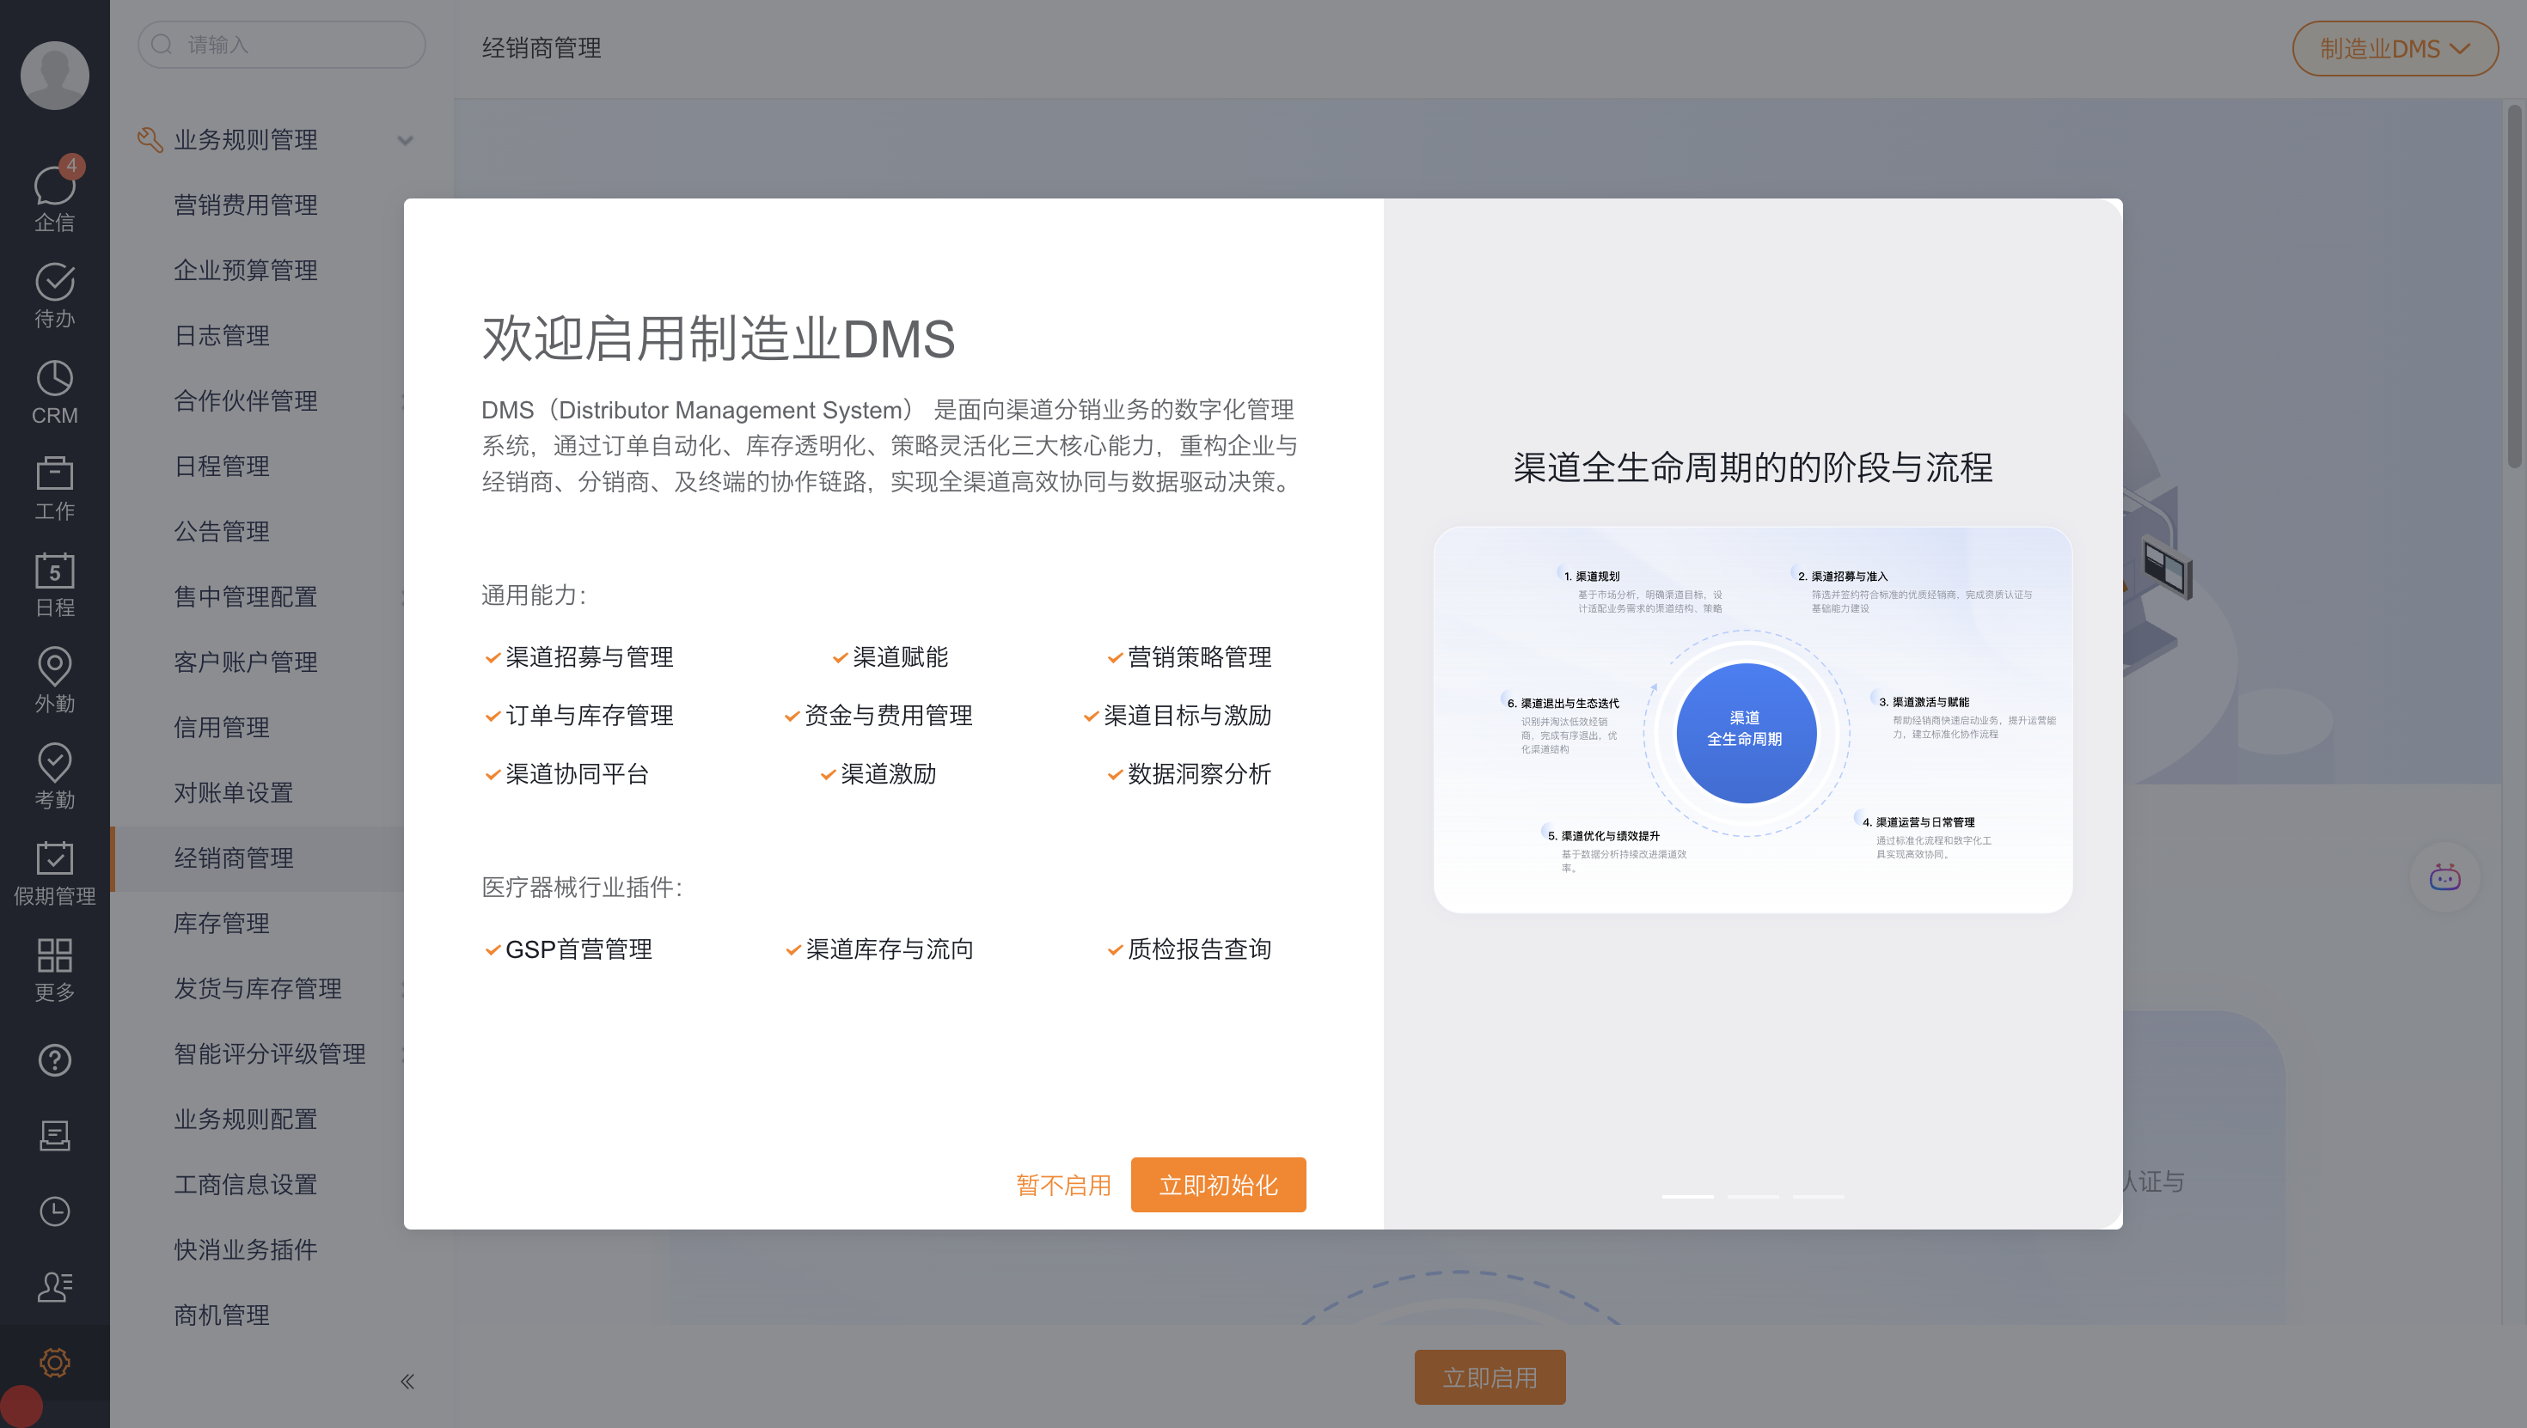Click the 暂不启用 link

(x=1063, y=1185)
